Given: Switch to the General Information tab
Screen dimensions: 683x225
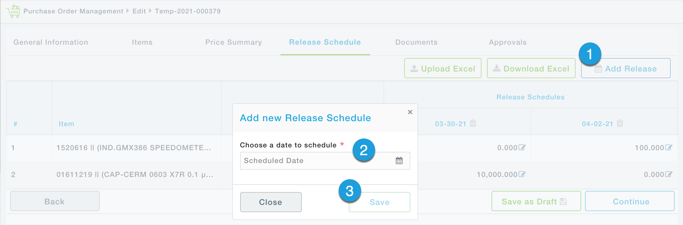Looking at the screenshot, I should [51, 42].
